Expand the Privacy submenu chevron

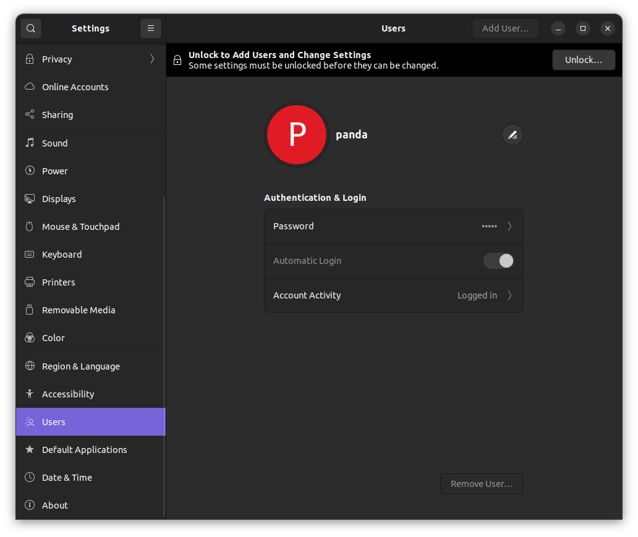click(152, 59)
